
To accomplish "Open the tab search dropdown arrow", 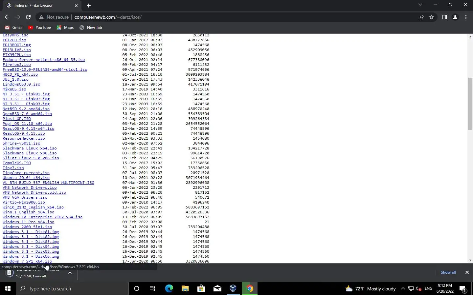I will click(420, 5).
